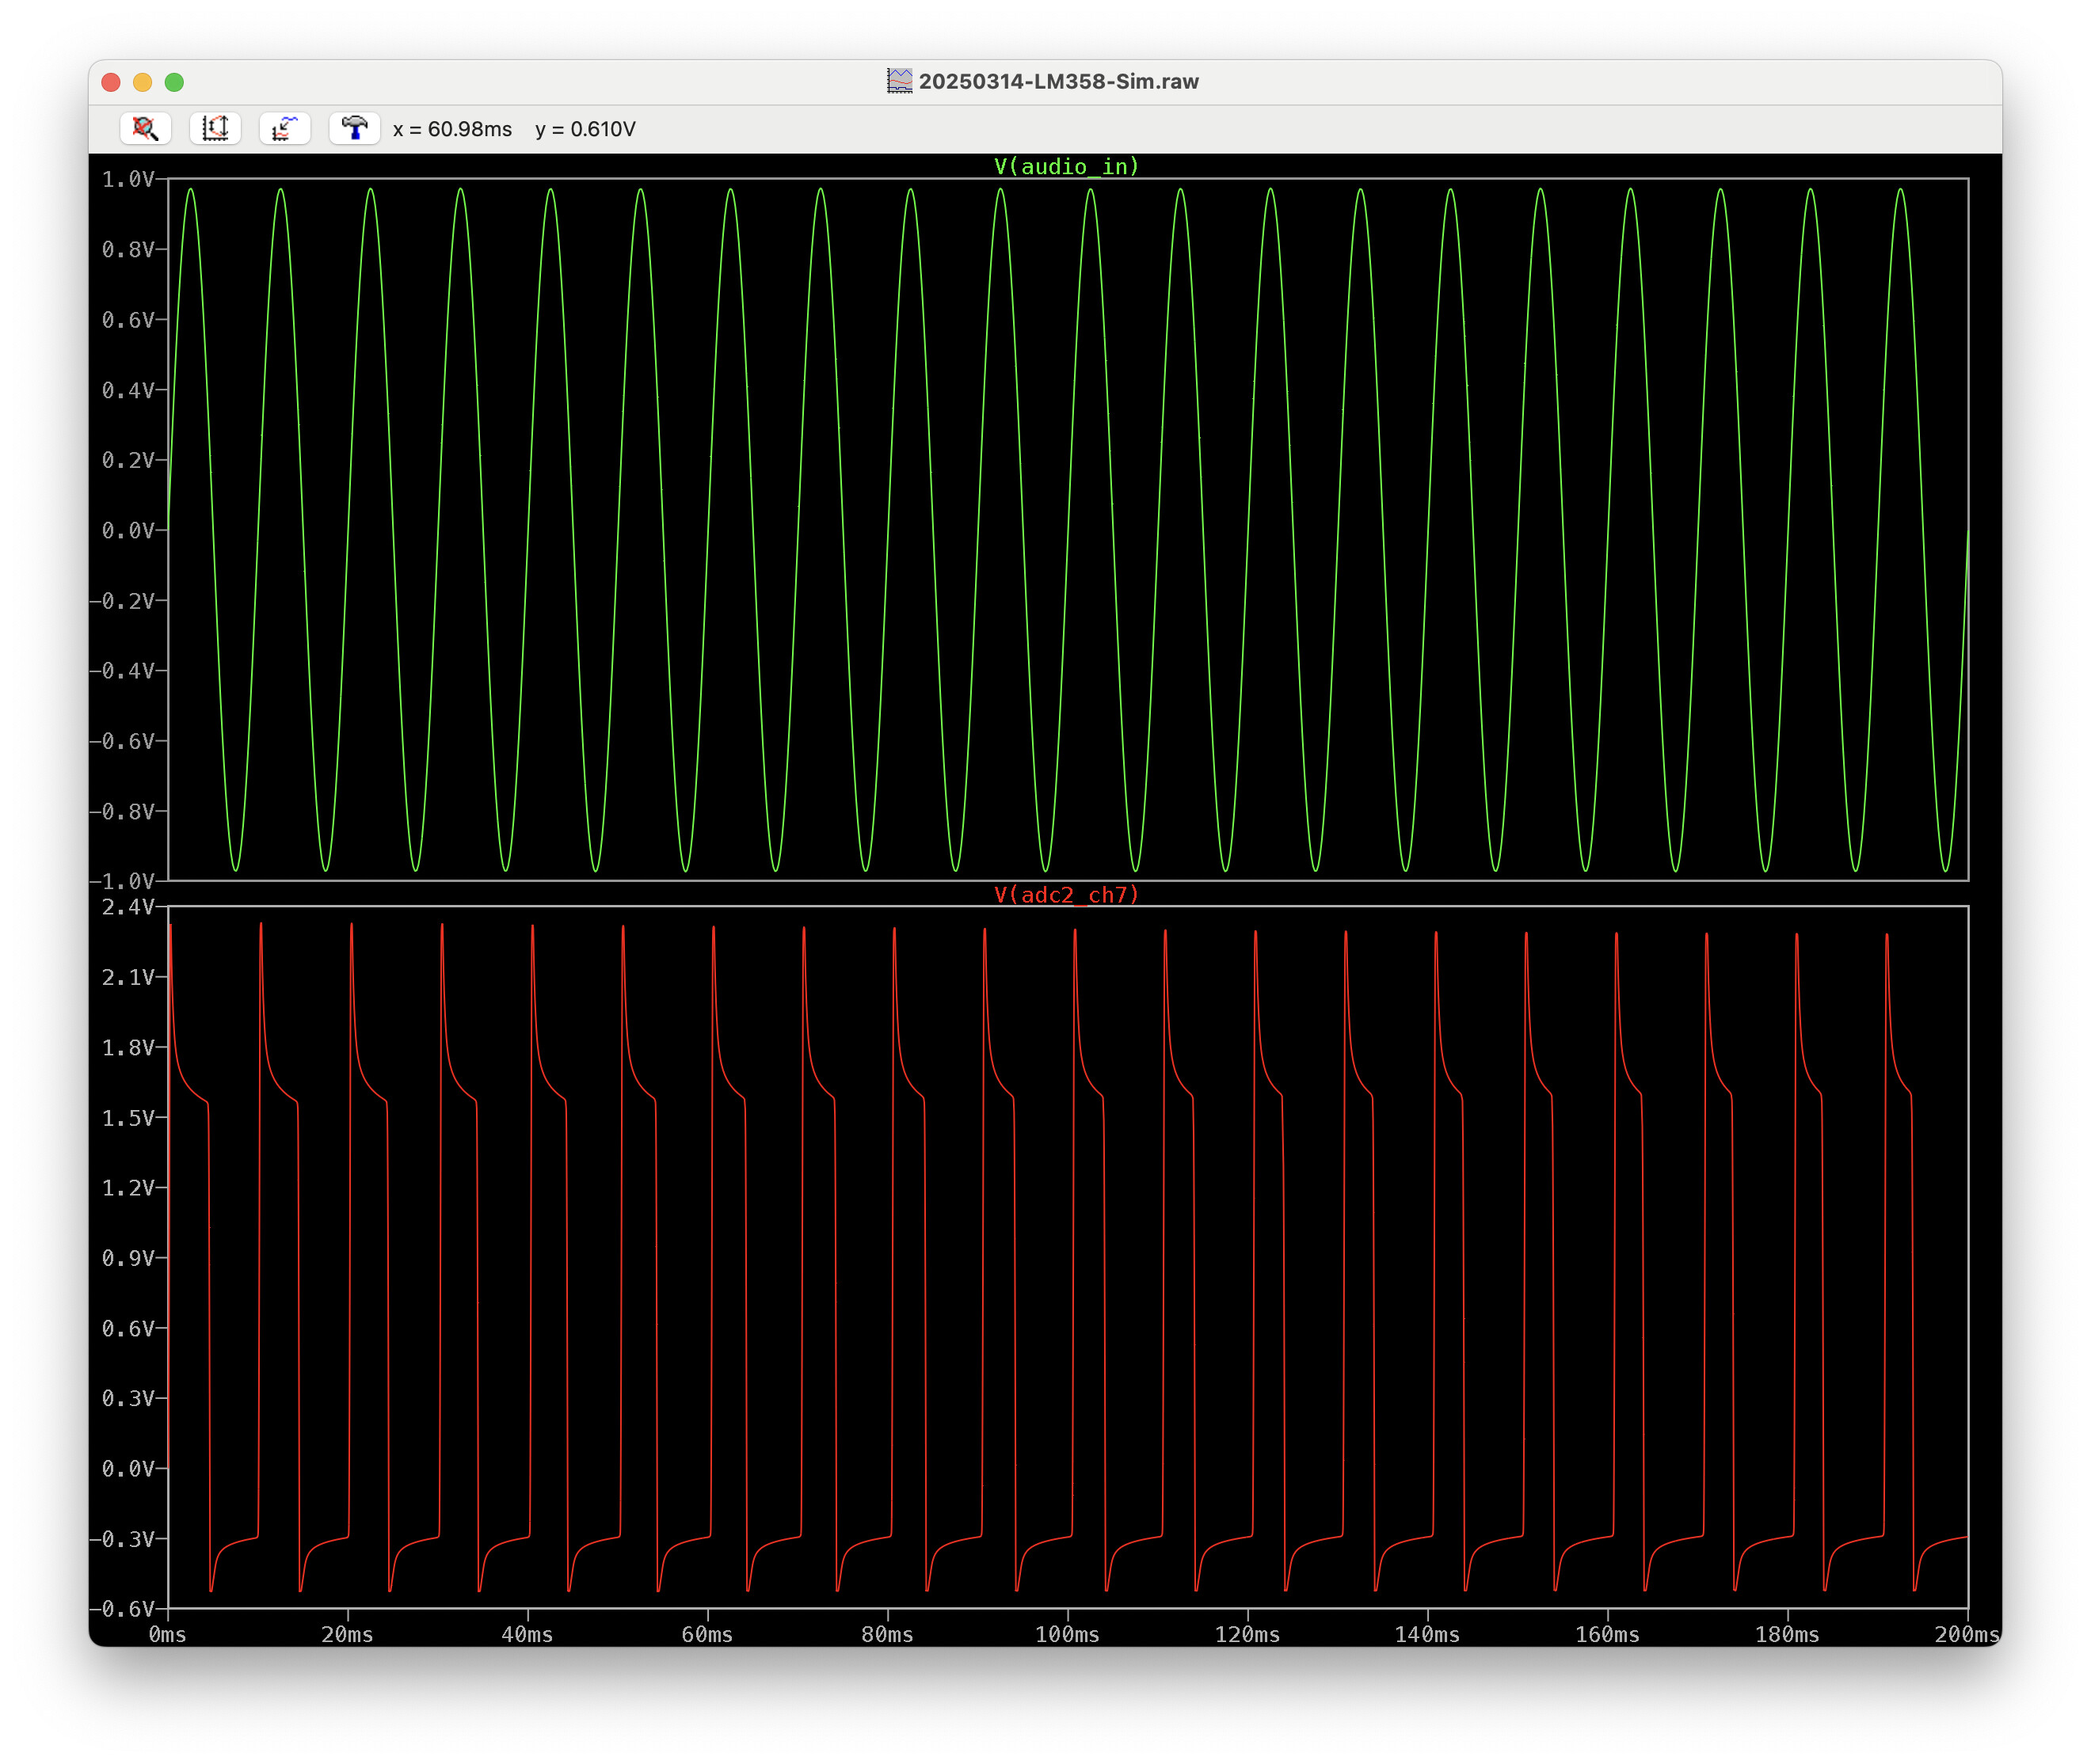Click the waveform file icon in the title bar
The width and height of the screenshot is (2091, 1764).
(x=900, y=81)
